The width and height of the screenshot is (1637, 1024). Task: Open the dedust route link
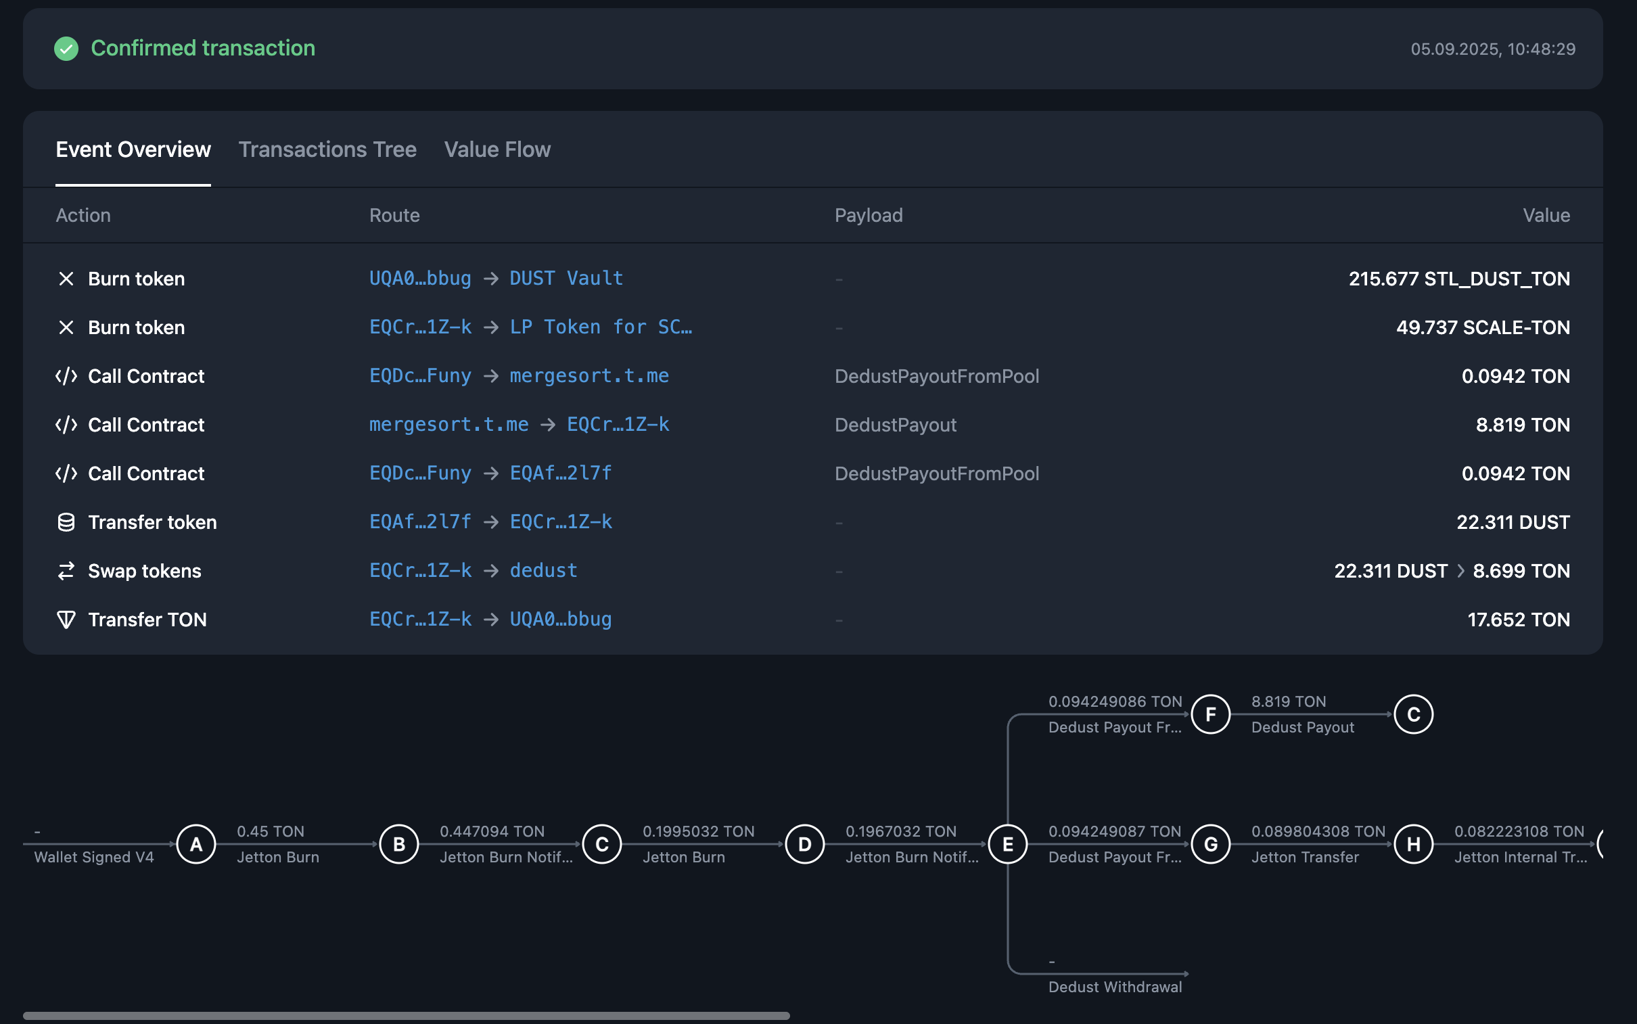(543, 571)
